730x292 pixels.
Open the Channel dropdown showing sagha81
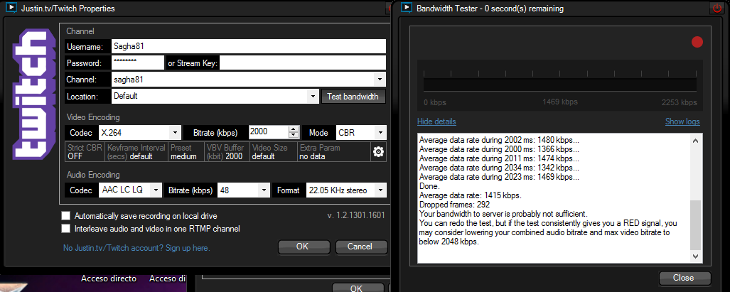[x=380, y=80]
